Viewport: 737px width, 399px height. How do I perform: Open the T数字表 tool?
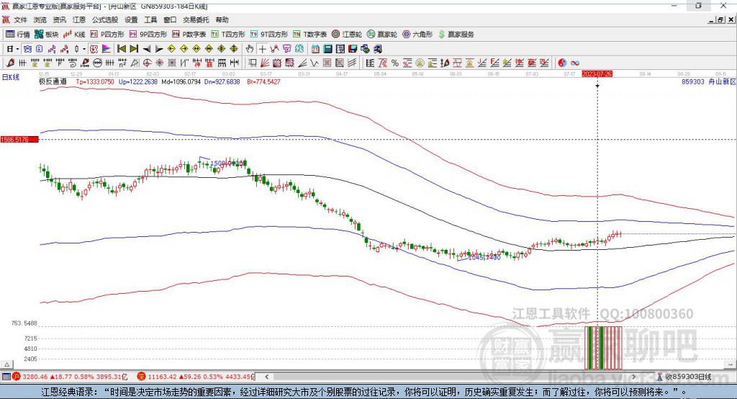pos(309,35)
